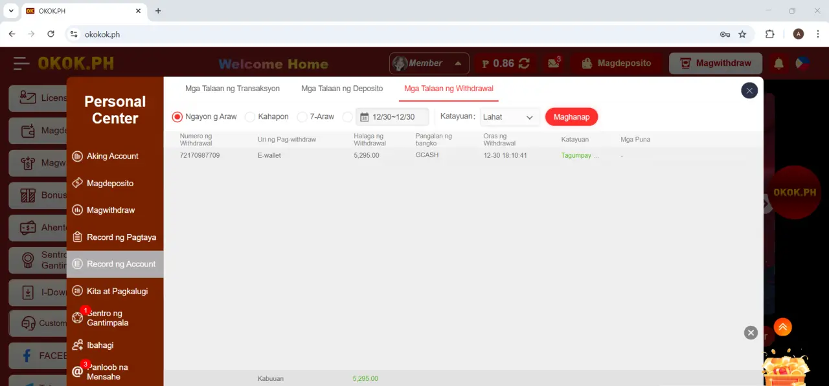The image size is (829, 386).
Task: Click the Magwithdraw button in header
Action: coord(716,63)
